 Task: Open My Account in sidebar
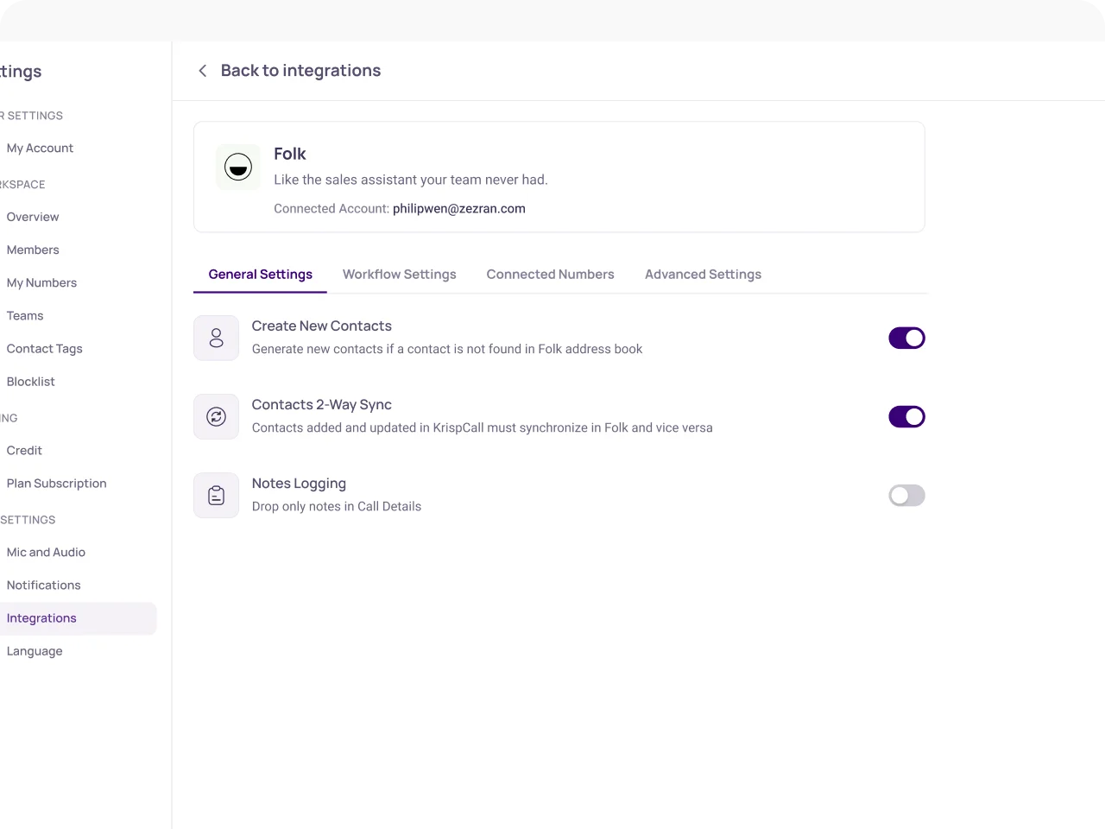(40, 149)
